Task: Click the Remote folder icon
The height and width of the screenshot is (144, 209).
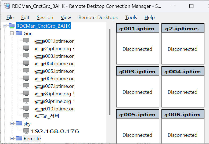Action: (19, 138)
